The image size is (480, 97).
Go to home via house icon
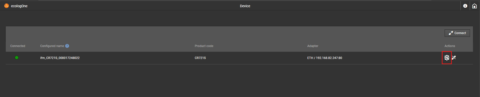click(474, 6)
